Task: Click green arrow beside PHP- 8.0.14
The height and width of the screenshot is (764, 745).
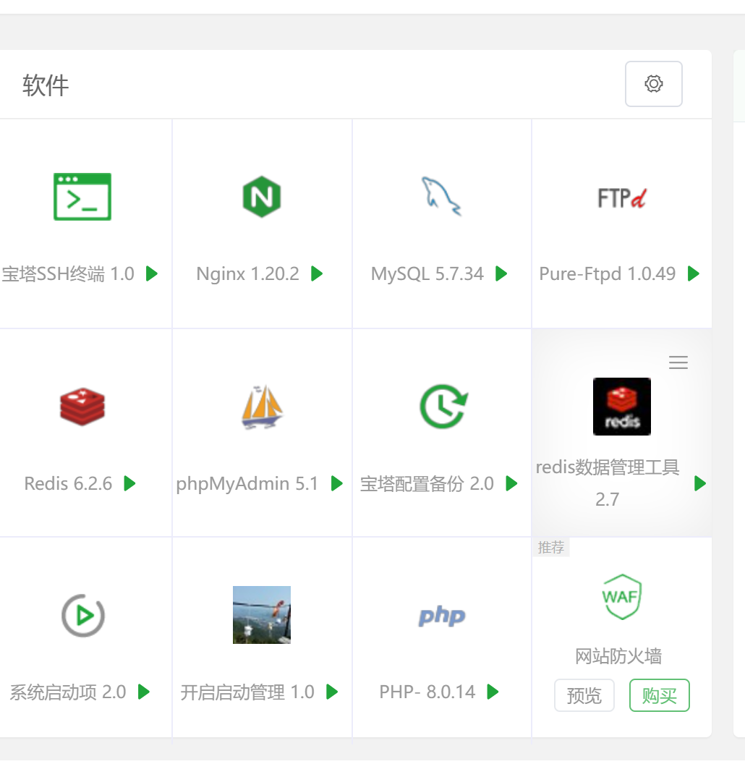Action: coord(493,692)
